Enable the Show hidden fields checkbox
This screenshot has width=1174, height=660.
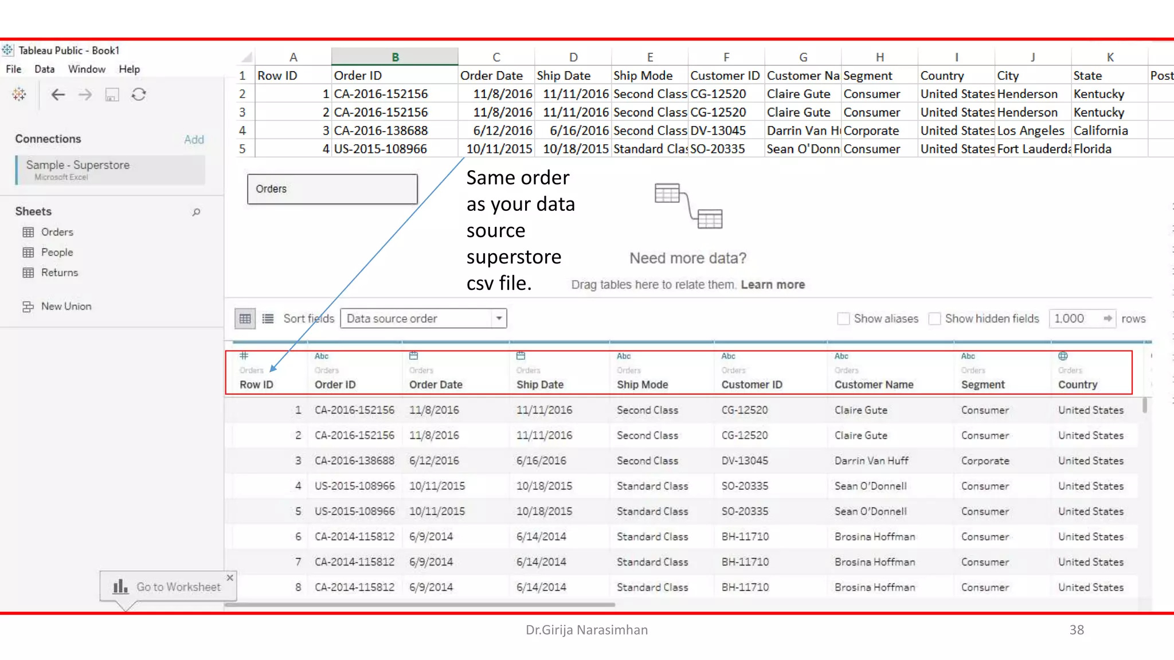coord(934,319)
